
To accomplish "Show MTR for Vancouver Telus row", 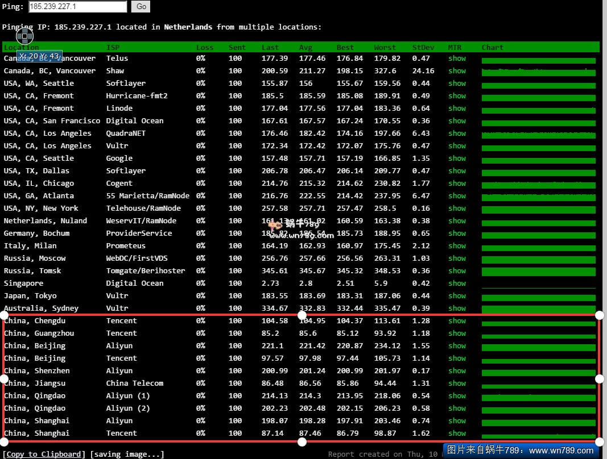I will pos(457,59).
